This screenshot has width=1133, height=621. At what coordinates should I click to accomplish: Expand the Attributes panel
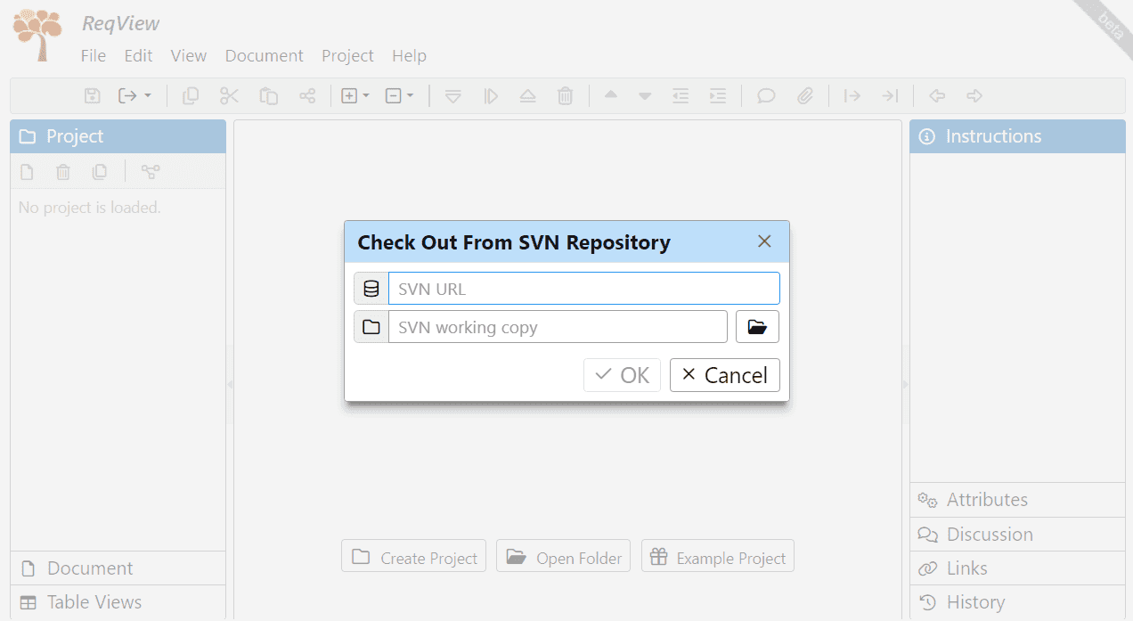coord(1017,500)
